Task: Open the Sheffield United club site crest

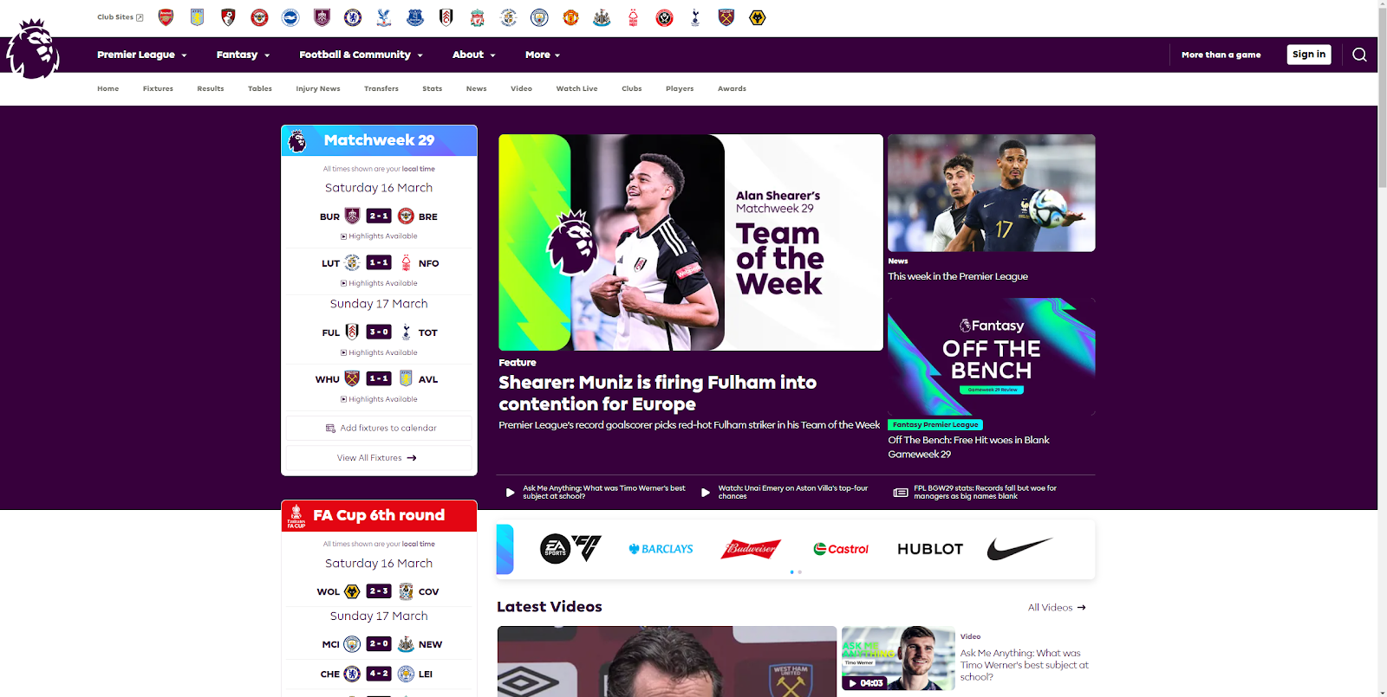Action: pyautogui.click(x=664, y=17)
